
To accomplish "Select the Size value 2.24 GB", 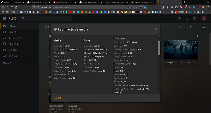I will tap(93, 60).
